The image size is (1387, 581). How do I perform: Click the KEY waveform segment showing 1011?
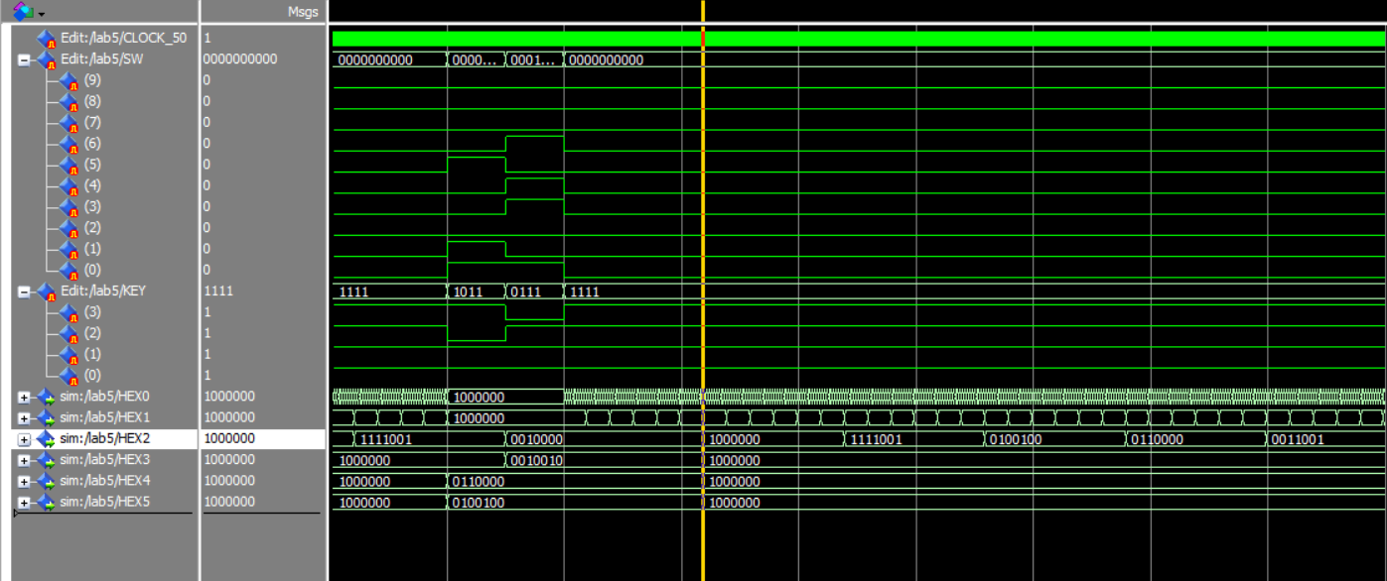pos(476,292)
